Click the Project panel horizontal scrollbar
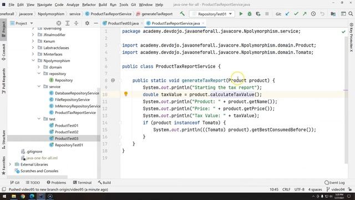Screen dimensions: 355x200 point(37,177)
